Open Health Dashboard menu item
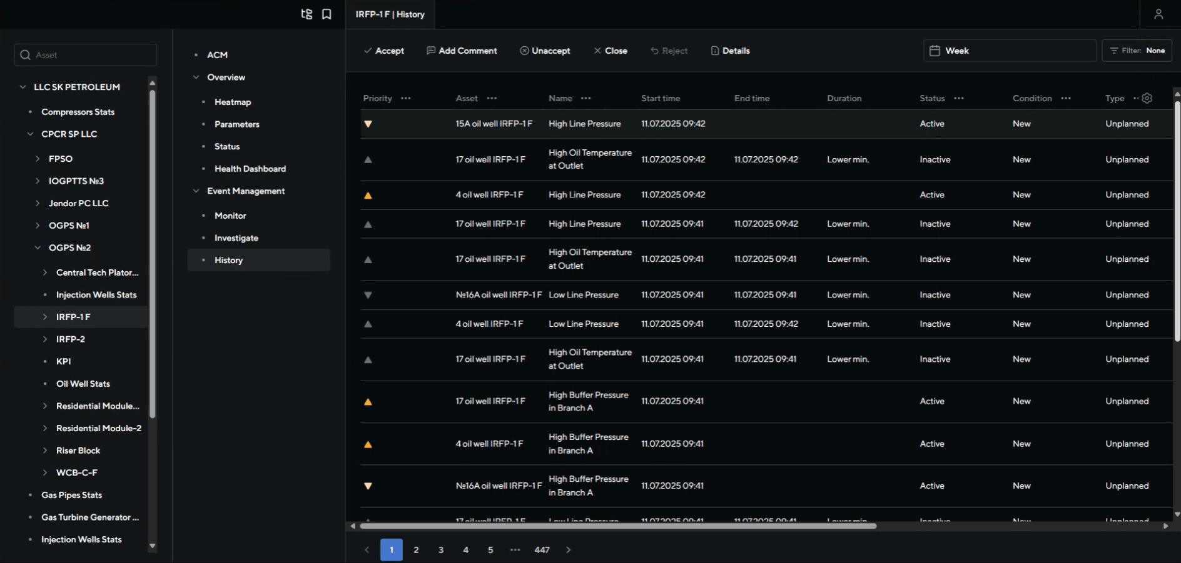This screenshot has height=563, width=1181. click(x=250, y=169)
